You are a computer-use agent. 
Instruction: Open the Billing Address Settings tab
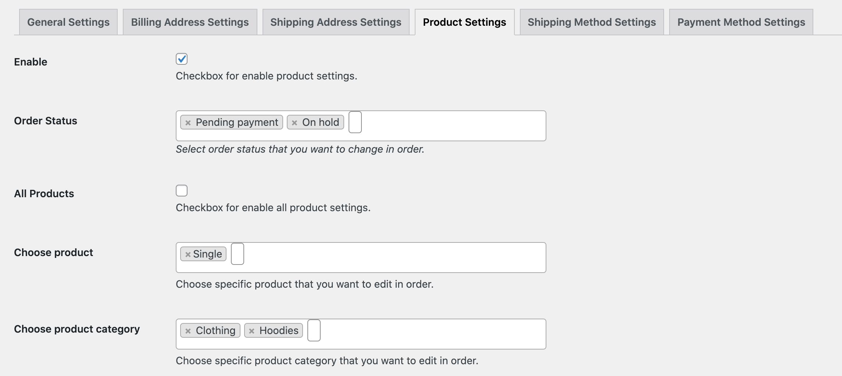[190, 22]
